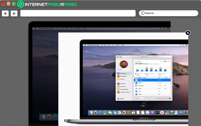Open Numbers in the Dock
The image size is (201, 126).
(x=167, y=113)
